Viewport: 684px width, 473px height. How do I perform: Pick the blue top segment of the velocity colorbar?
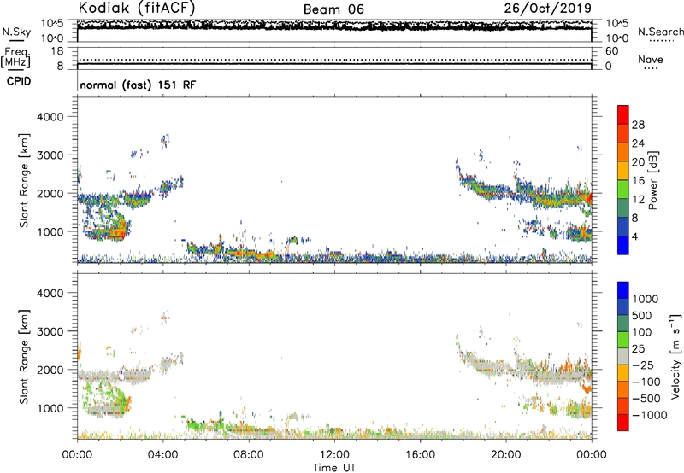coord(623,290)
